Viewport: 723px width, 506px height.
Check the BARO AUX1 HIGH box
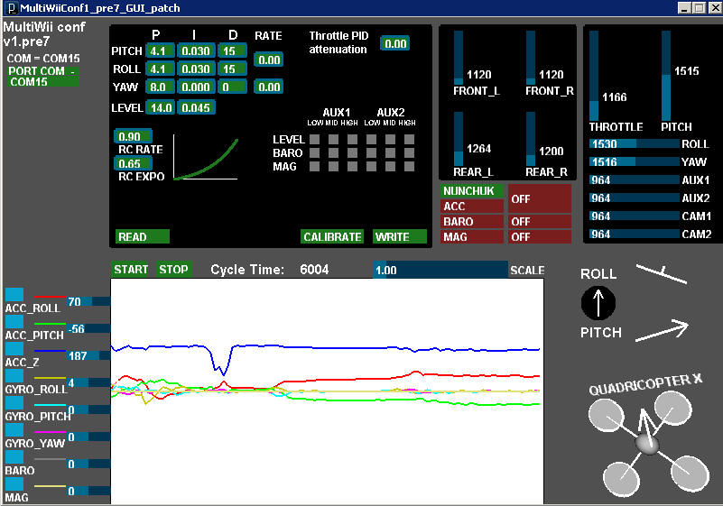[x=352, y=152]
